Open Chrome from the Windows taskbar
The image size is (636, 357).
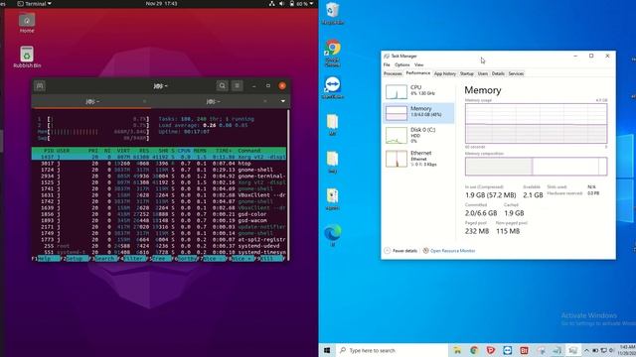click(x=474, y=350)
